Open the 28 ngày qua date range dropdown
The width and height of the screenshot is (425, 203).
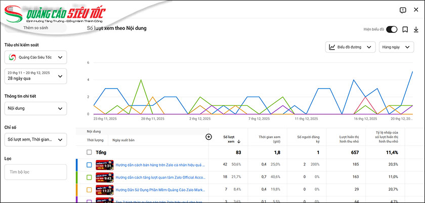[x=35, y=76]
